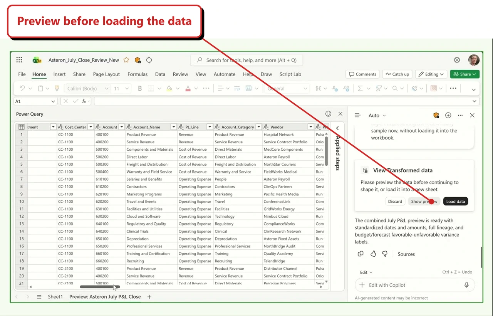Click the fill color bucket icon
This screenshot has width=493, height=316.
point(169,88)
